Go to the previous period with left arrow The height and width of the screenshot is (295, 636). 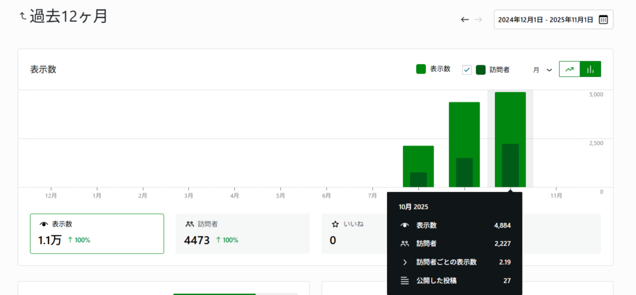[465, 19]
